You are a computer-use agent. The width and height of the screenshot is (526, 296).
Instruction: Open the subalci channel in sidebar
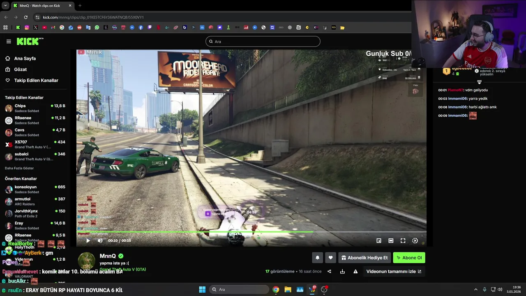(x=35, y=157)
